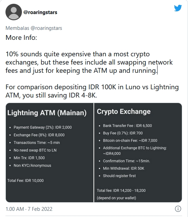Viewport: 188px width, 217px height.
Task: View the Crypto Exchange comparison image
Action: click(x=138, y=152)
